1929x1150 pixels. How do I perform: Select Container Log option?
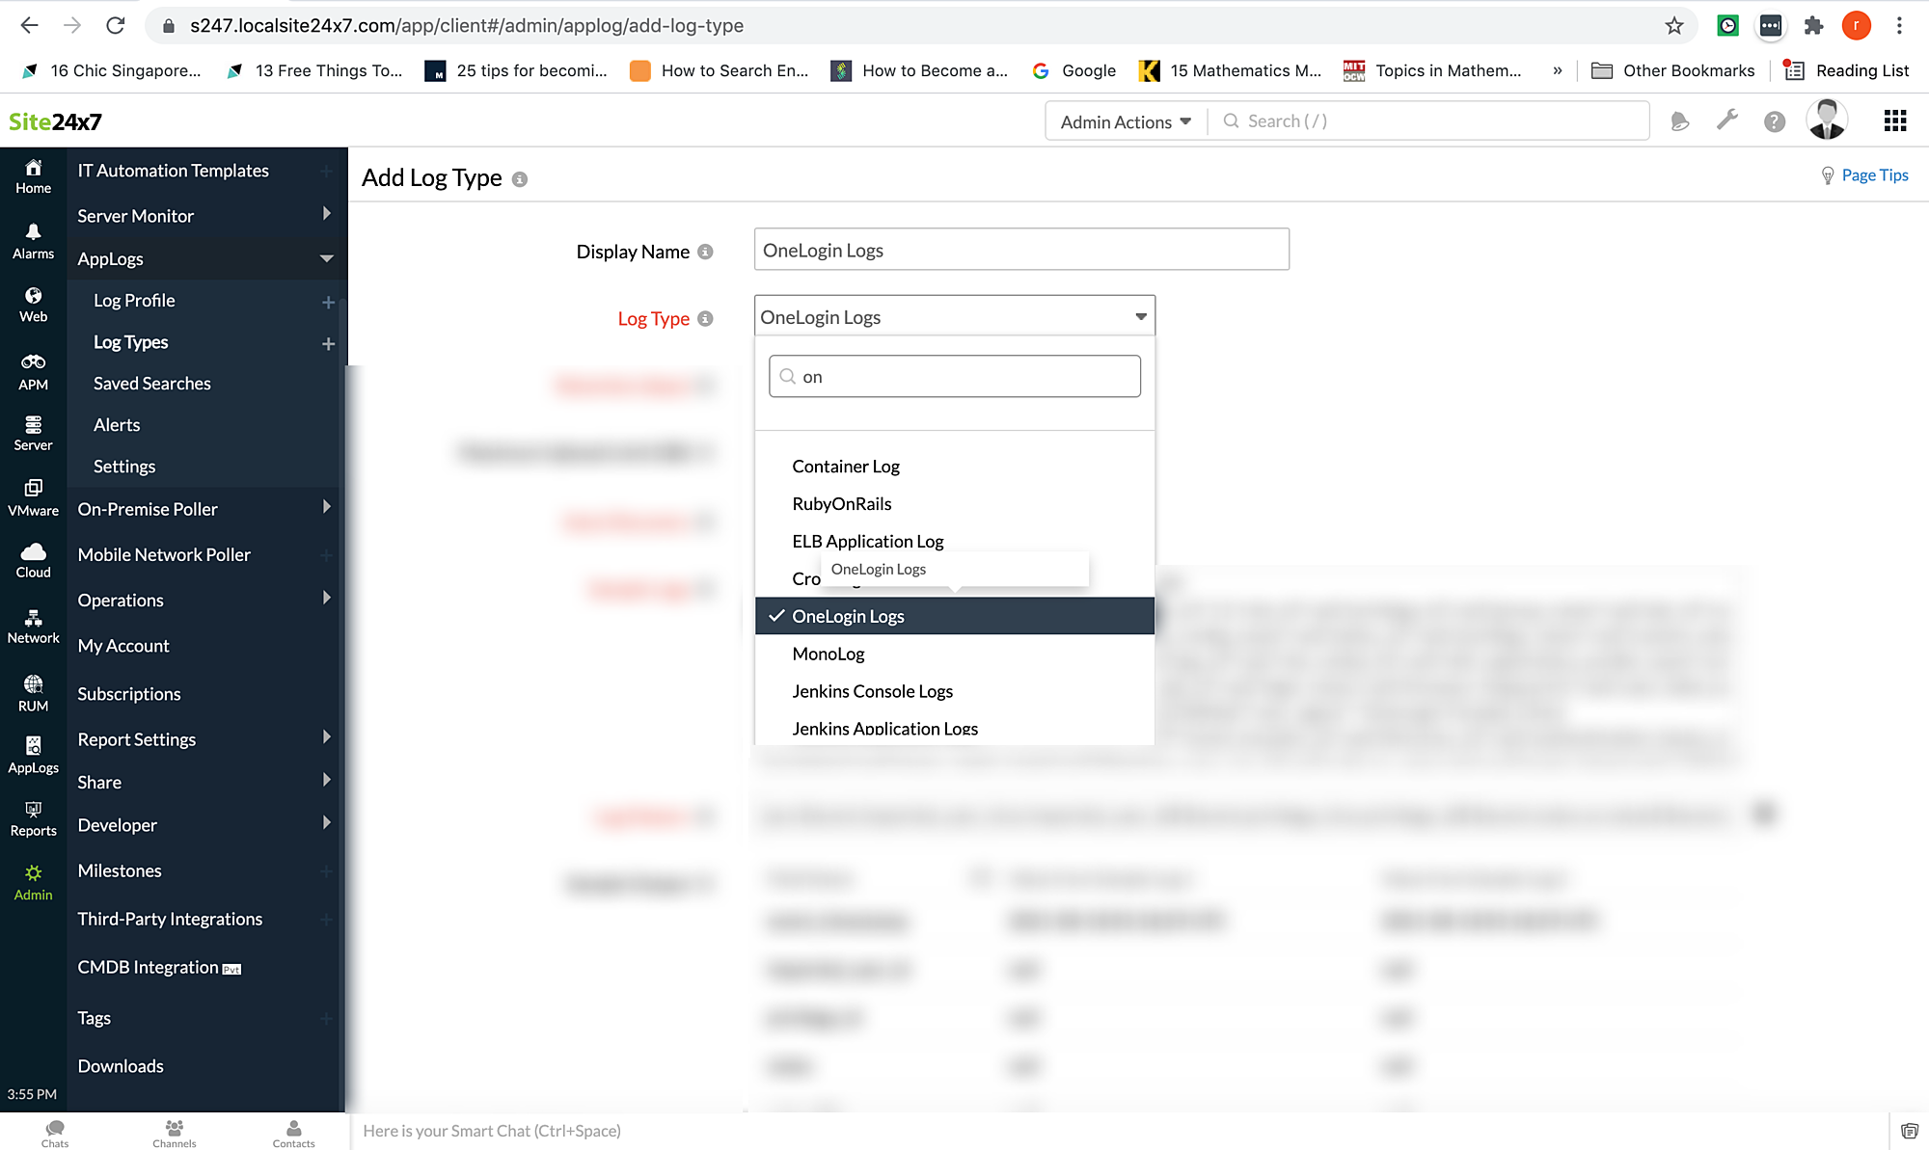pos(845,467)
